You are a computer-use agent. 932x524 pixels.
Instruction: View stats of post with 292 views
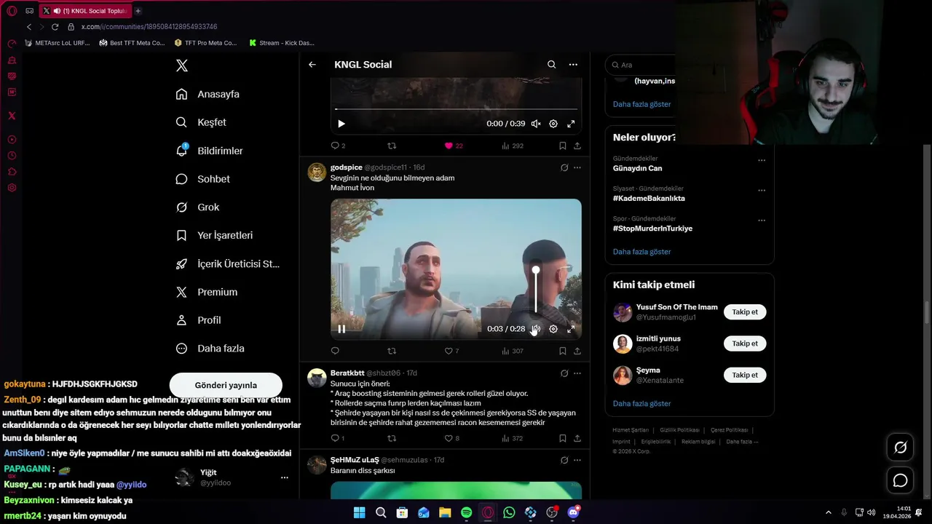tap(513, 146)
